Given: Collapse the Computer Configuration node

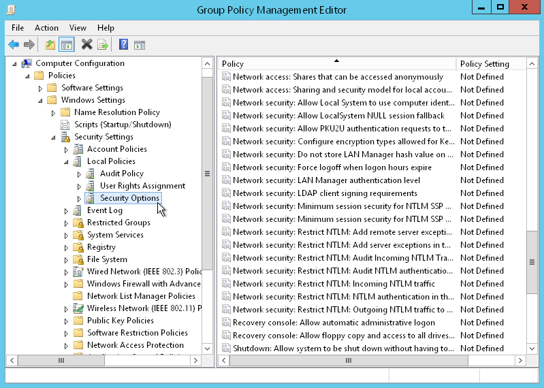Looking at the screenshot, I should [14, 64].
